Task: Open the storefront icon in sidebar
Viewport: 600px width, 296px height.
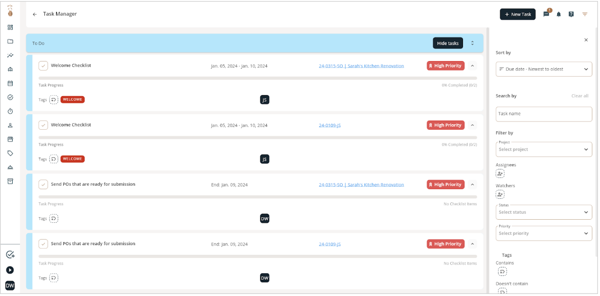Action: 10,139
